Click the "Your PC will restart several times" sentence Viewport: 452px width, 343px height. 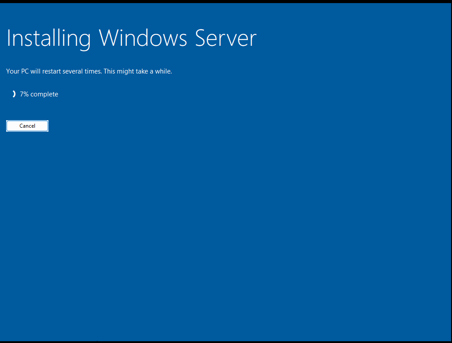(54, 71)
